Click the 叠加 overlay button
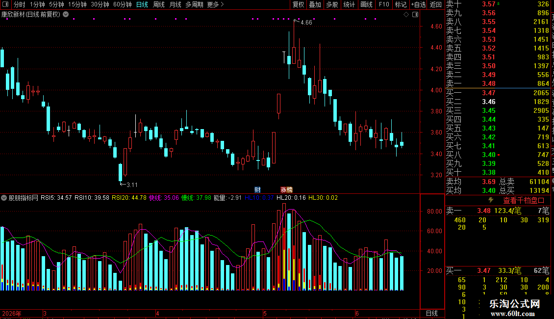The width and height of the screenshot is (554, 319). 315,4
